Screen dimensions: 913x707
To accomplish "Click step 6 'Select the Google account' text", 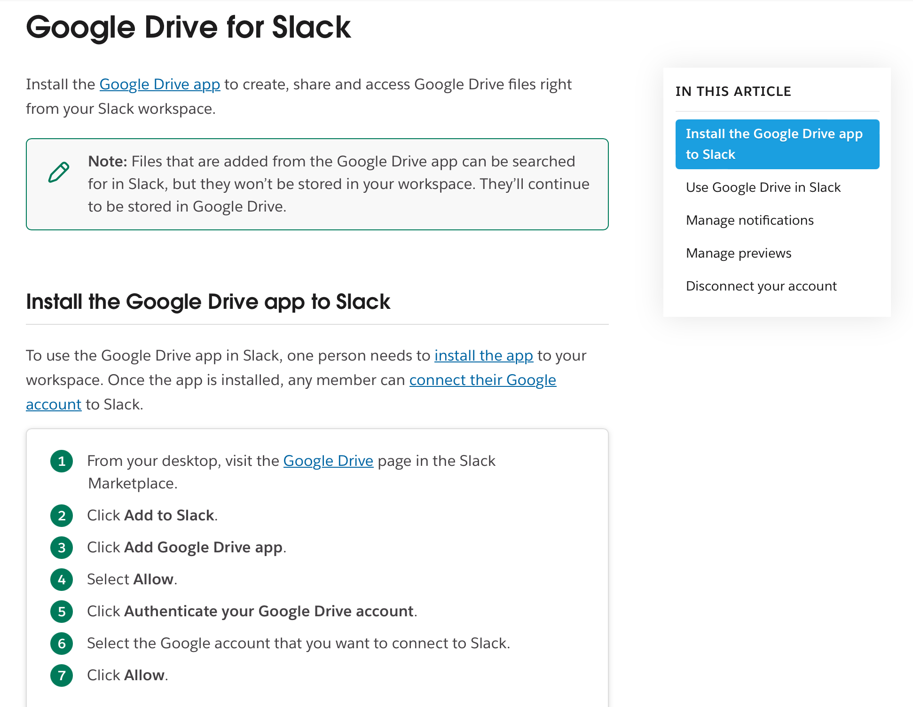I will [299, 643].
